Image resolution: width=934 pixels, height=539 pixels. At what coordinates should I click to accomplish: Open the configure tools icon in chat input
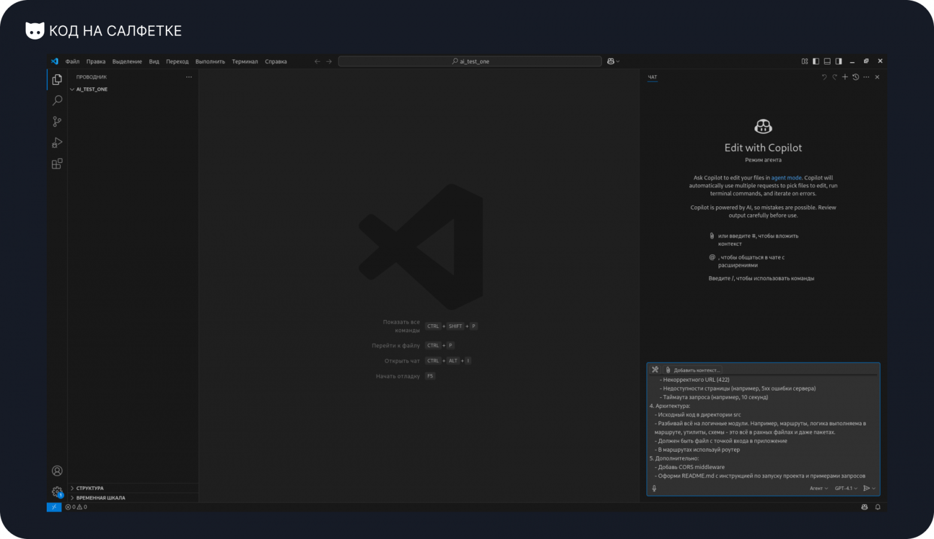click(x=655, y=370)
